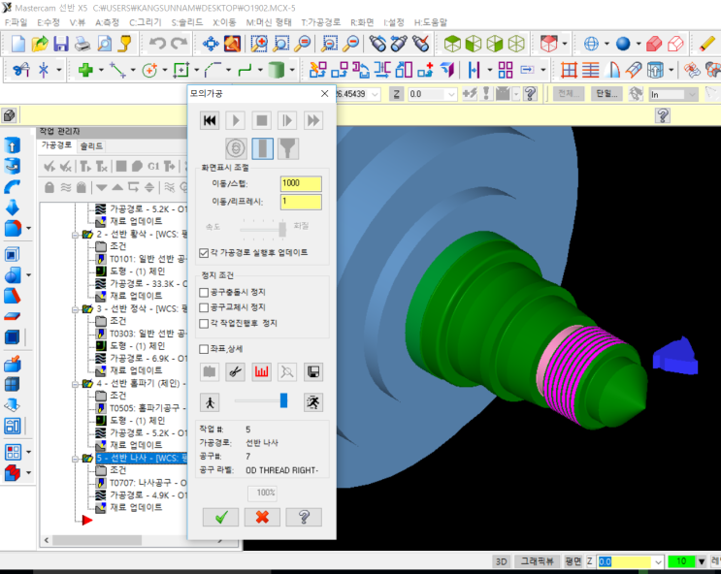Image resolution: width=721 pixels, height=574 pixels.
Task: Switch to the 솔리드 tab in the operations manager
Action: 92,145
